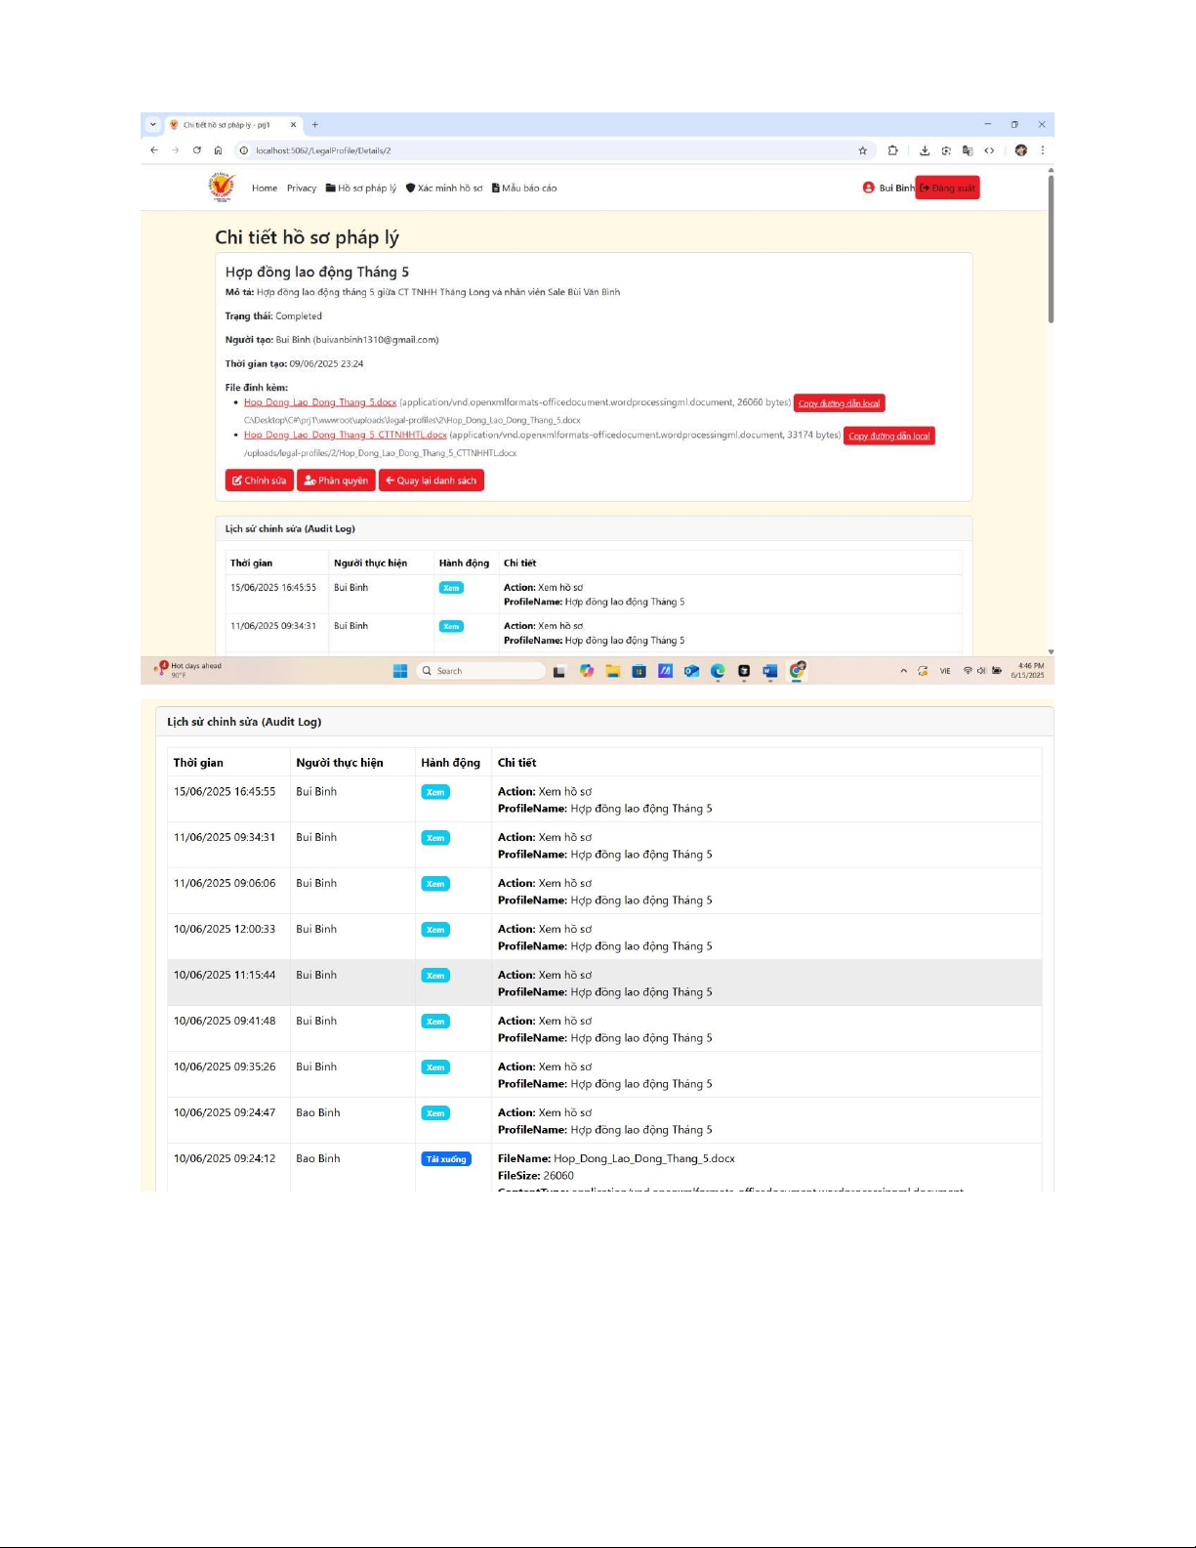Bookmark this page with the star icon

pyautogui.click(x=862, y=150)
